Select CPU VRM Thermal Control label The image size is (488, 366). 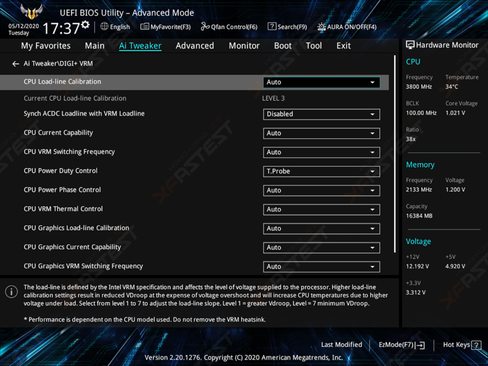63,209
